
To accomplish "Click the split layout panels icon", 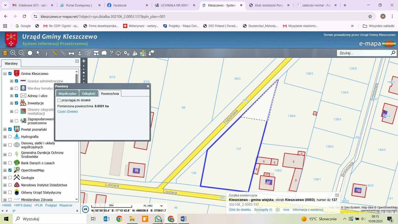I will click(x=96, y=53).
